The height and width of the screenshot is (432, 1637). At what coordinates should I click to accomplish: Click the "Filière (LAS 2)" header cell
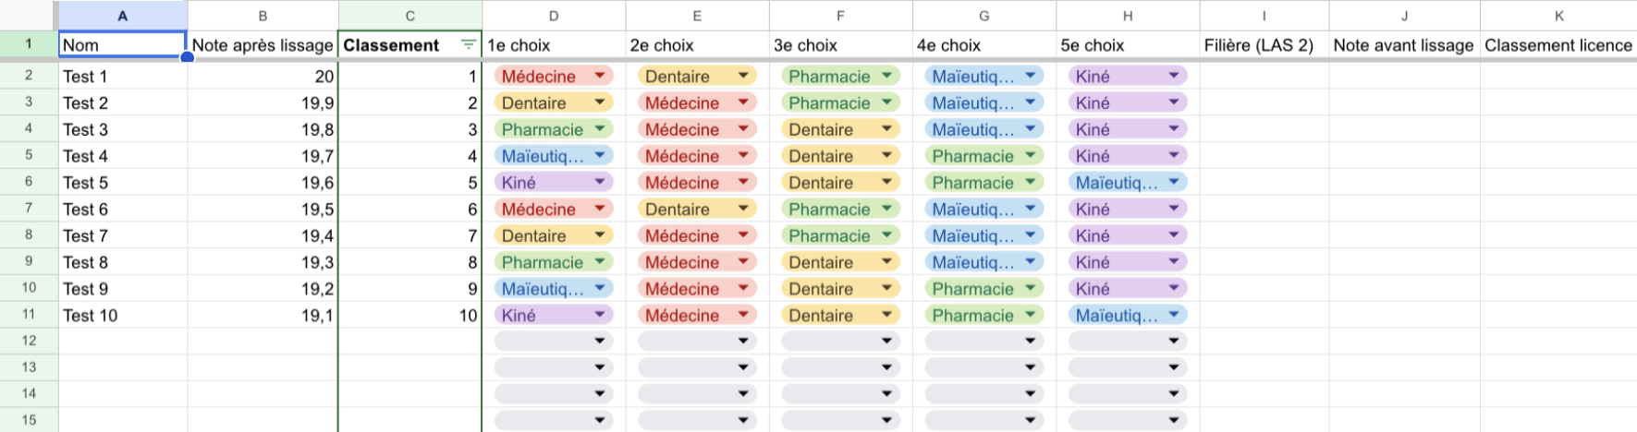[x=1264, y=45]
